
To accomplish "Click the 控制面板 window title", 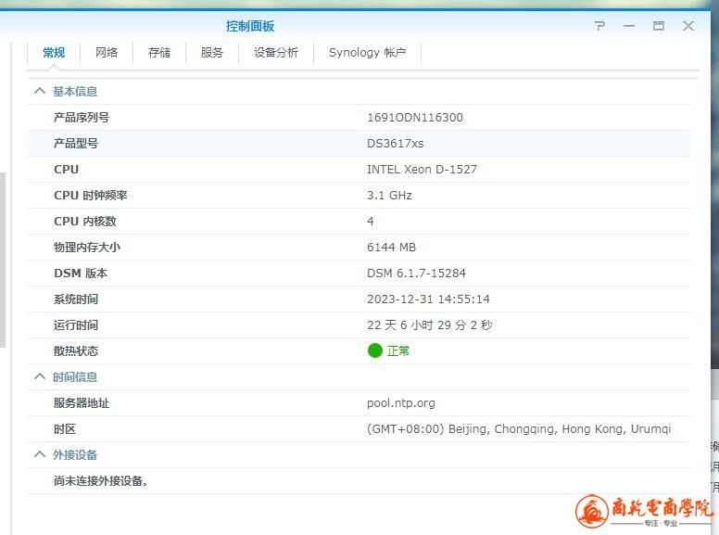I will tap(250, 26).
